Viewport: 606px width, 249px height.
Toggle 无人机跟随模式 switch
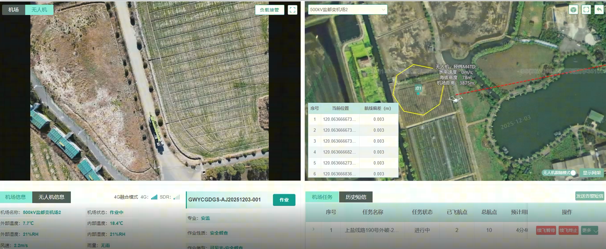pyautogui.click(x=573, y=173)
